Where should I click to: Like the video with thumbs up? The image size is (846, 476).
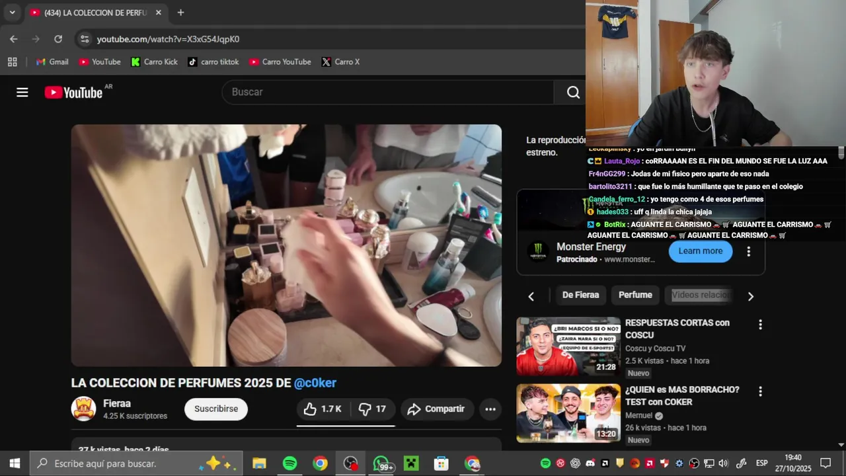tap(322, 409)
